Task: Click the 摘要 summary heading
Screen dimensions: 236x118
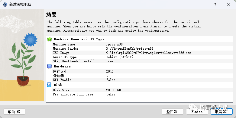Action: 51,14
